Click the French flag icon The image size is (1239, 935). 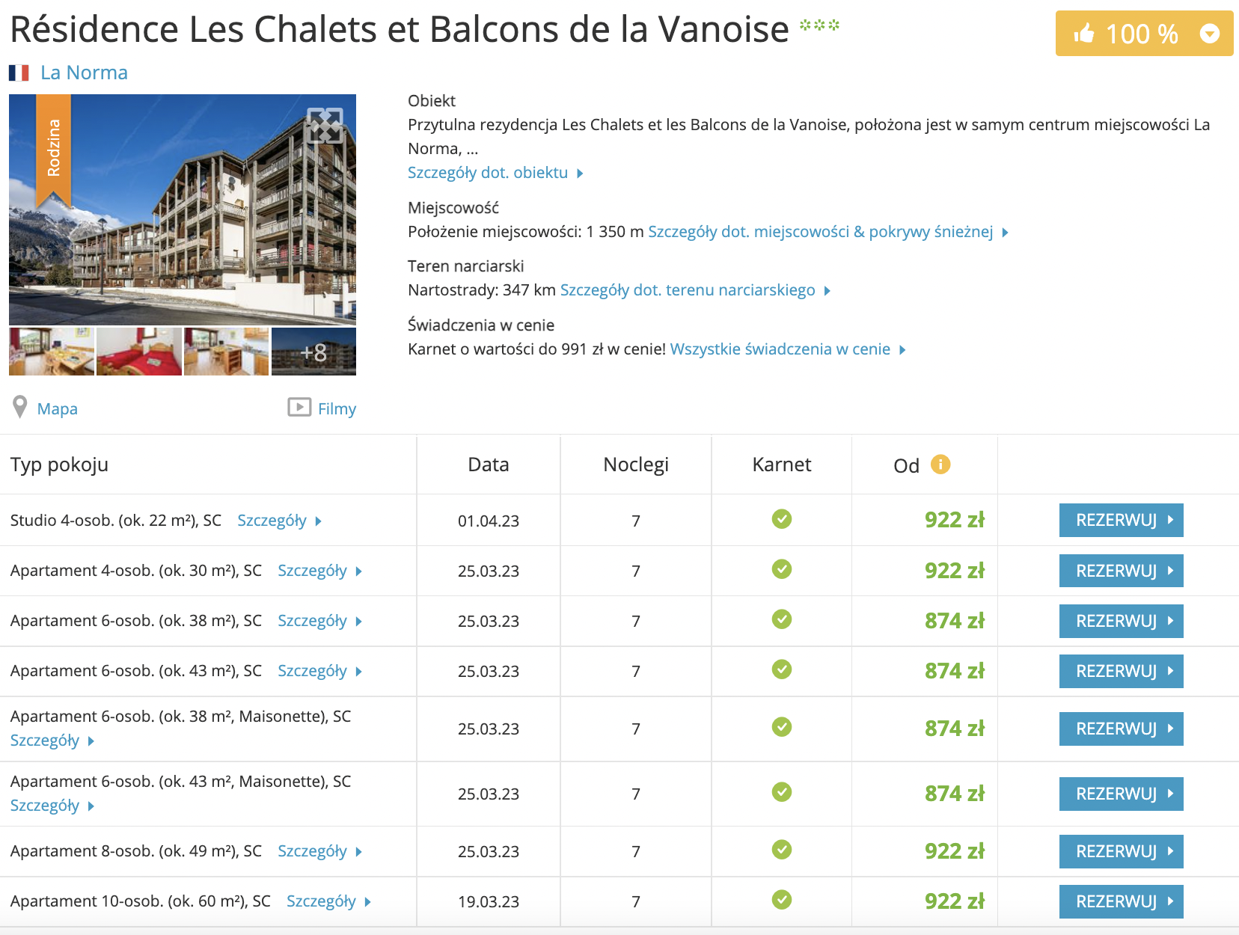tap(19, 73)
